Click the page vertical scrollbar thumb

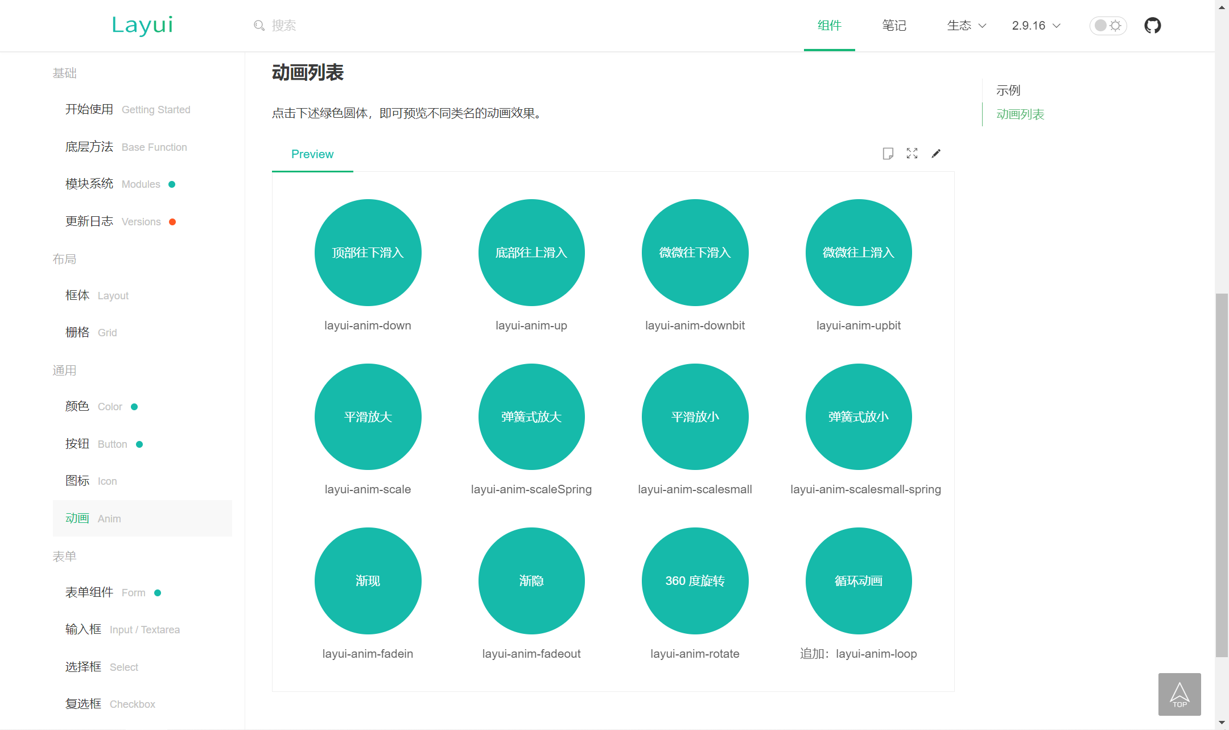pos(1222,475)
